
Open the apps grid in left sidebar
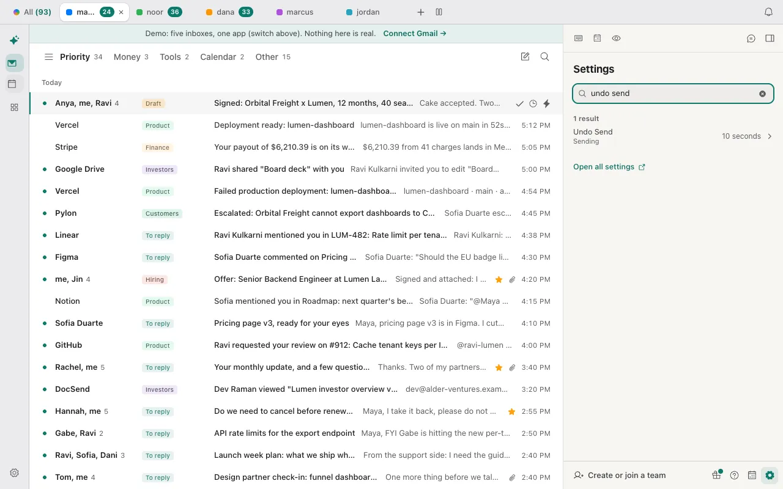pos(14,107)
